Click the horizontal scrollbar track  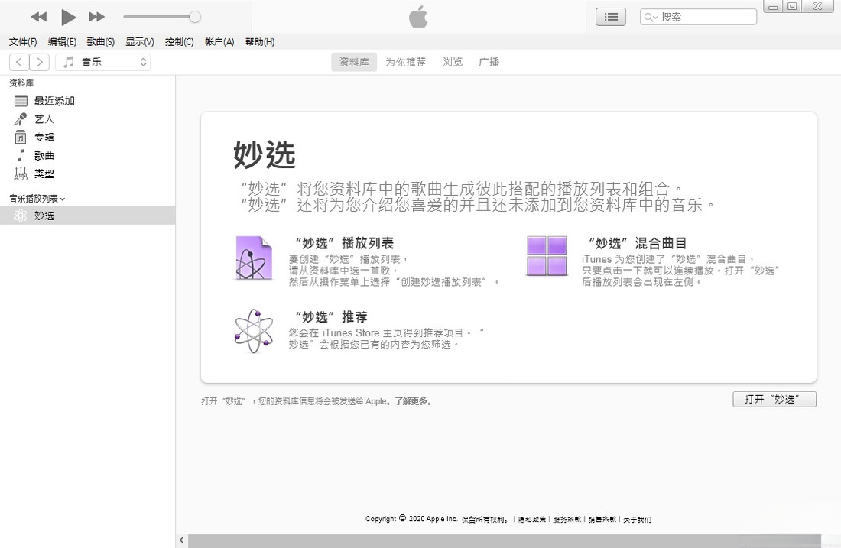[504, 540]
